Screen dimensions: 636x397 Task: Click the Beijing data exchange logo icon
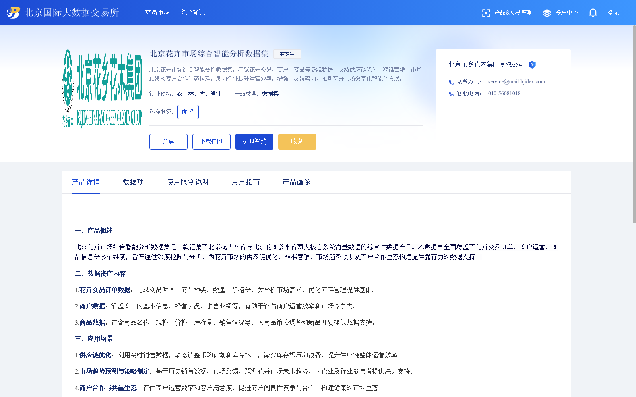[13, 13]
